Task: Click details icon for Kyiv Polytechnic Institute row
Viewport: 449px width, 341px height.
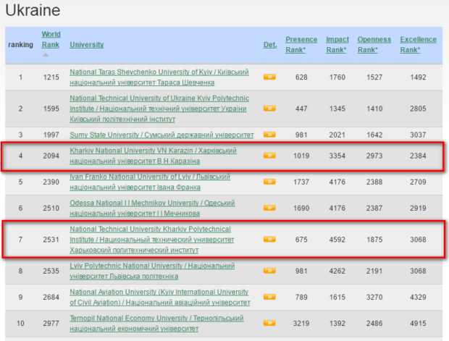Action: (x=269, y=109)
